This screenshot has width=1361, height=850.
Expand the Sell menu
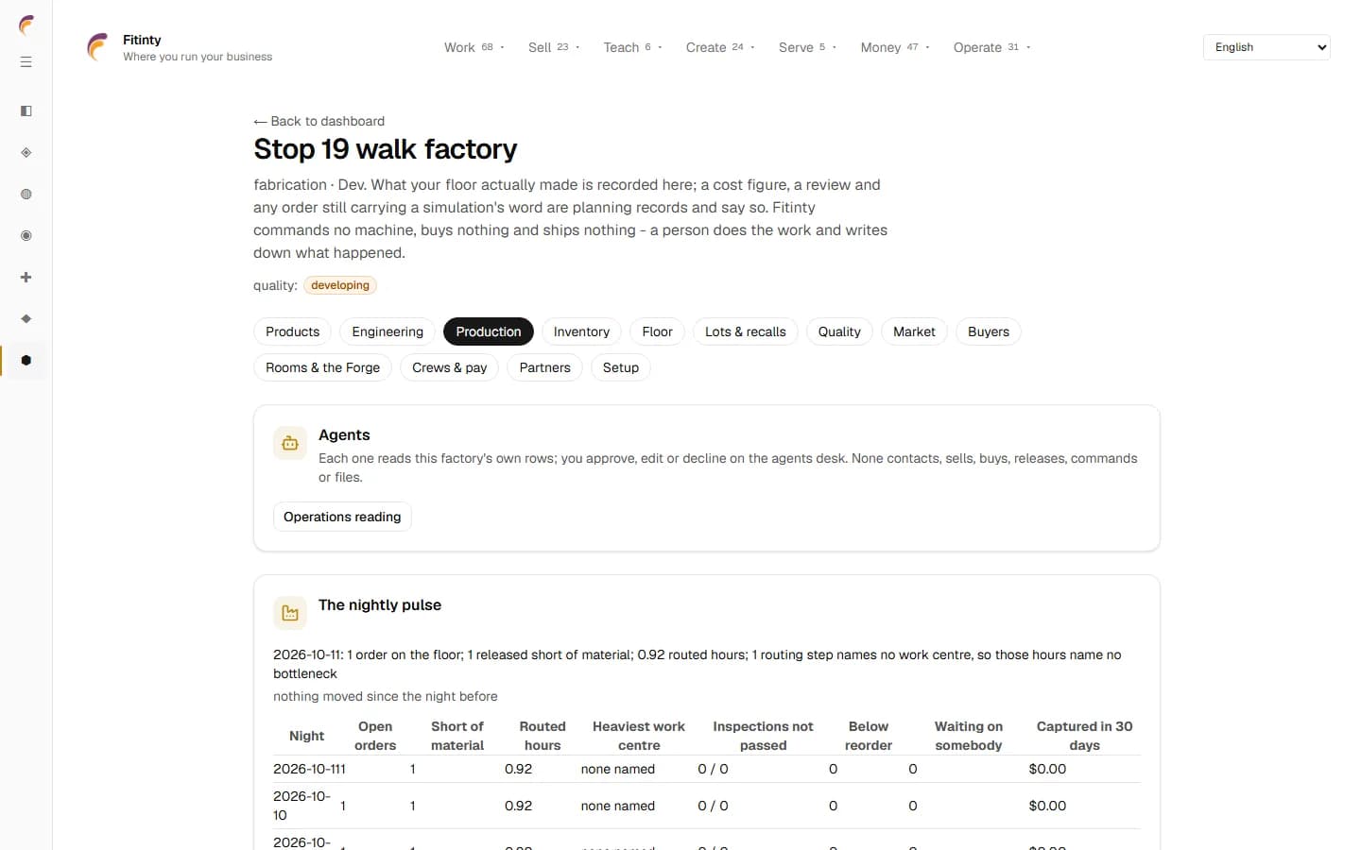554,47
